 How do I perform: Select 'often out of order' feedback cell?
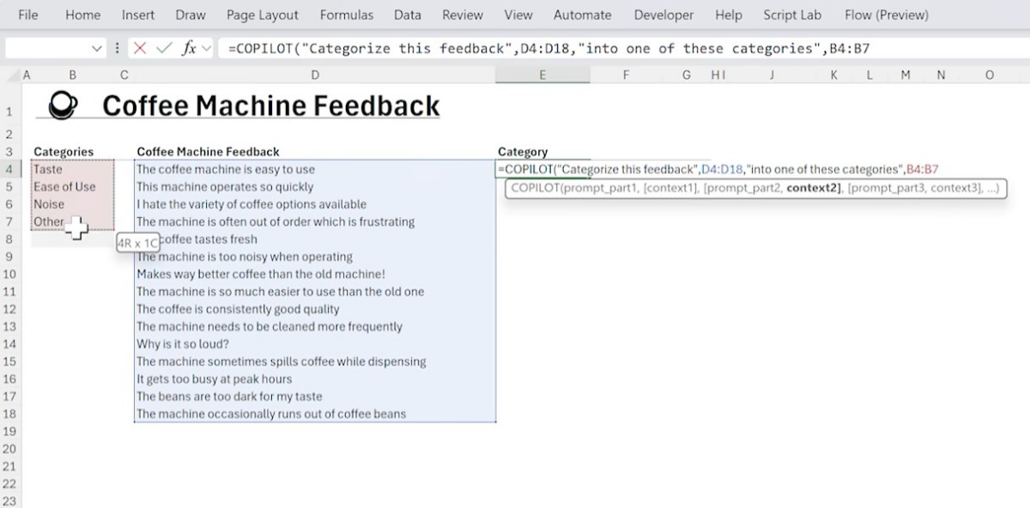(315, 221)
